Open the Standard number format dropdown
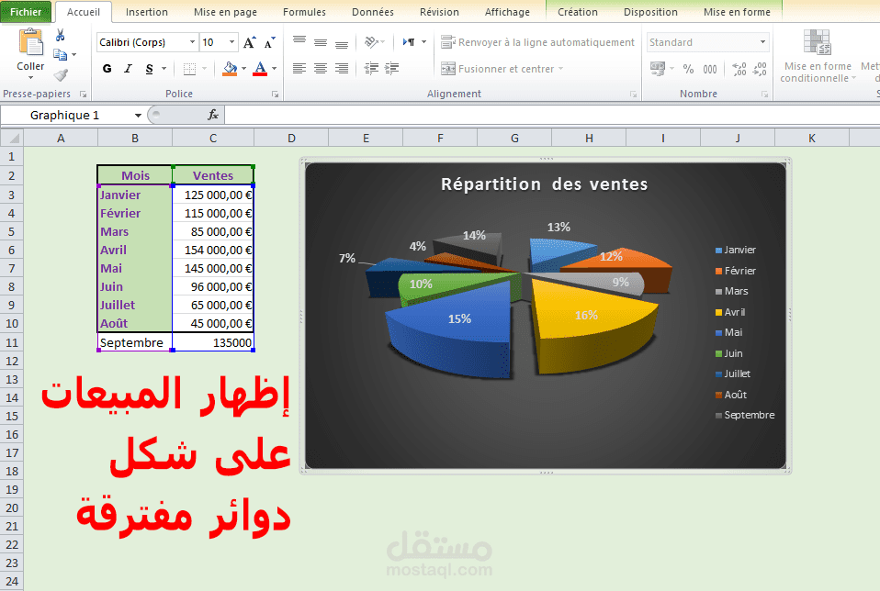880x591 pixels. 762,42
